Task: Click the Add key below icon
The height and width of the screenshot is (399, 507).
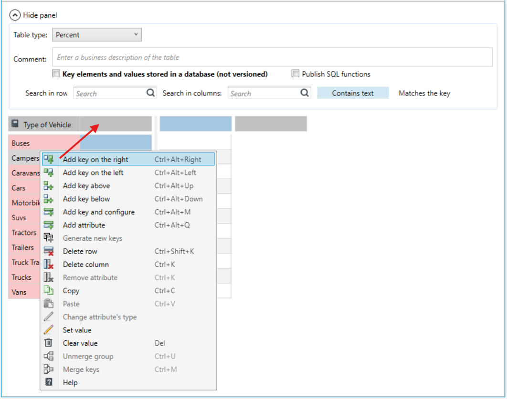Action: [49, 199]
